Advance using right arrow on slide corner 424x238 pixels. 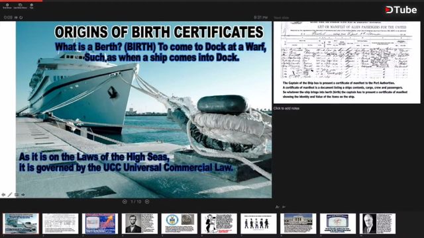[x=23, y=194]
